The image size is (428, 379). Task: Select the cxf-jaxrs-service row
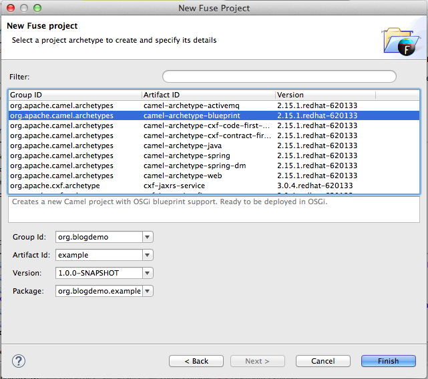coord(214,185)
